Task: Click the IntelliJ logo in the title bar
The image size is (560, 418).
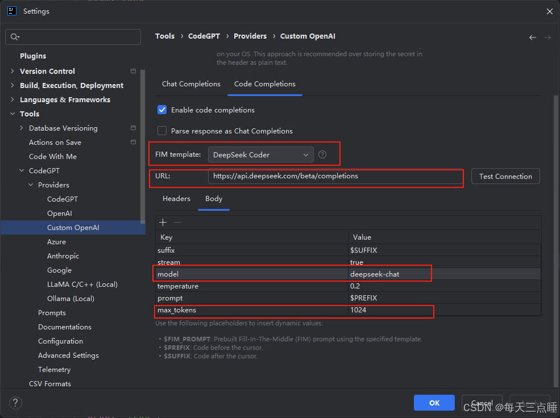Action: tap(12, 11)
